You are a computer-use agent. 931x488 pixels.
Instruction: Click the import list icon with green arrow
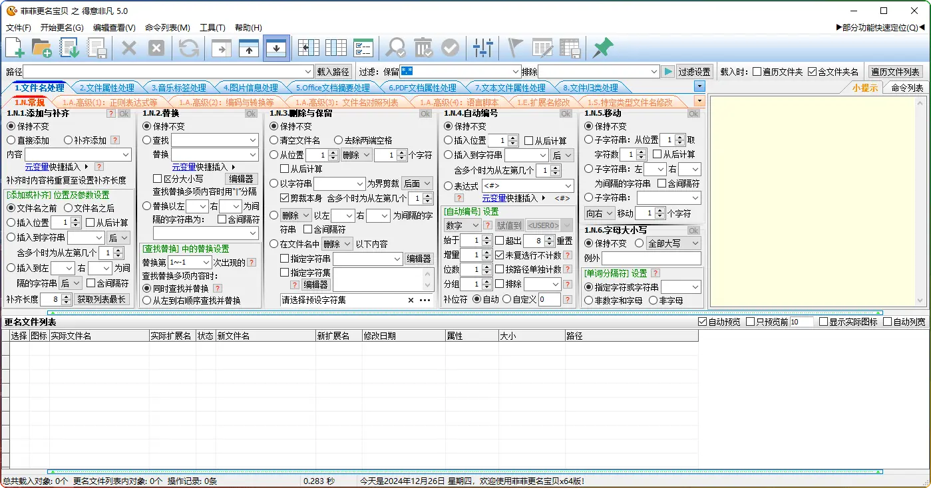point(70,48)
